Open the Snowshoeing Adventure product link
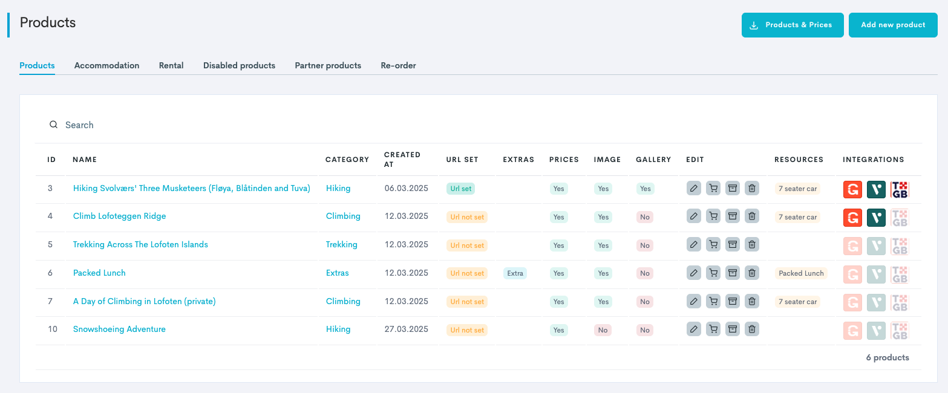This screenshot has height=393, width=948. [x=119, y=330]
